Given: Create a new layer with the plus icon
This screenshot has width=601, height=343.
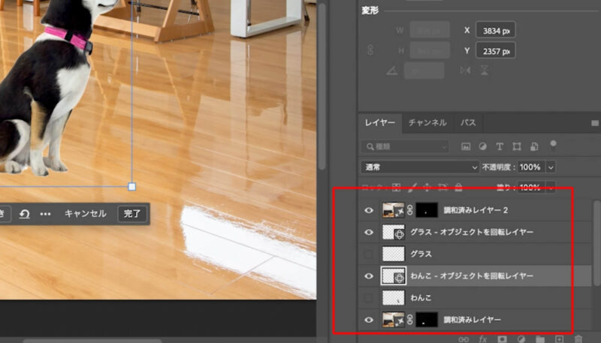Looking at the screenshot, I should pos(560,339).
